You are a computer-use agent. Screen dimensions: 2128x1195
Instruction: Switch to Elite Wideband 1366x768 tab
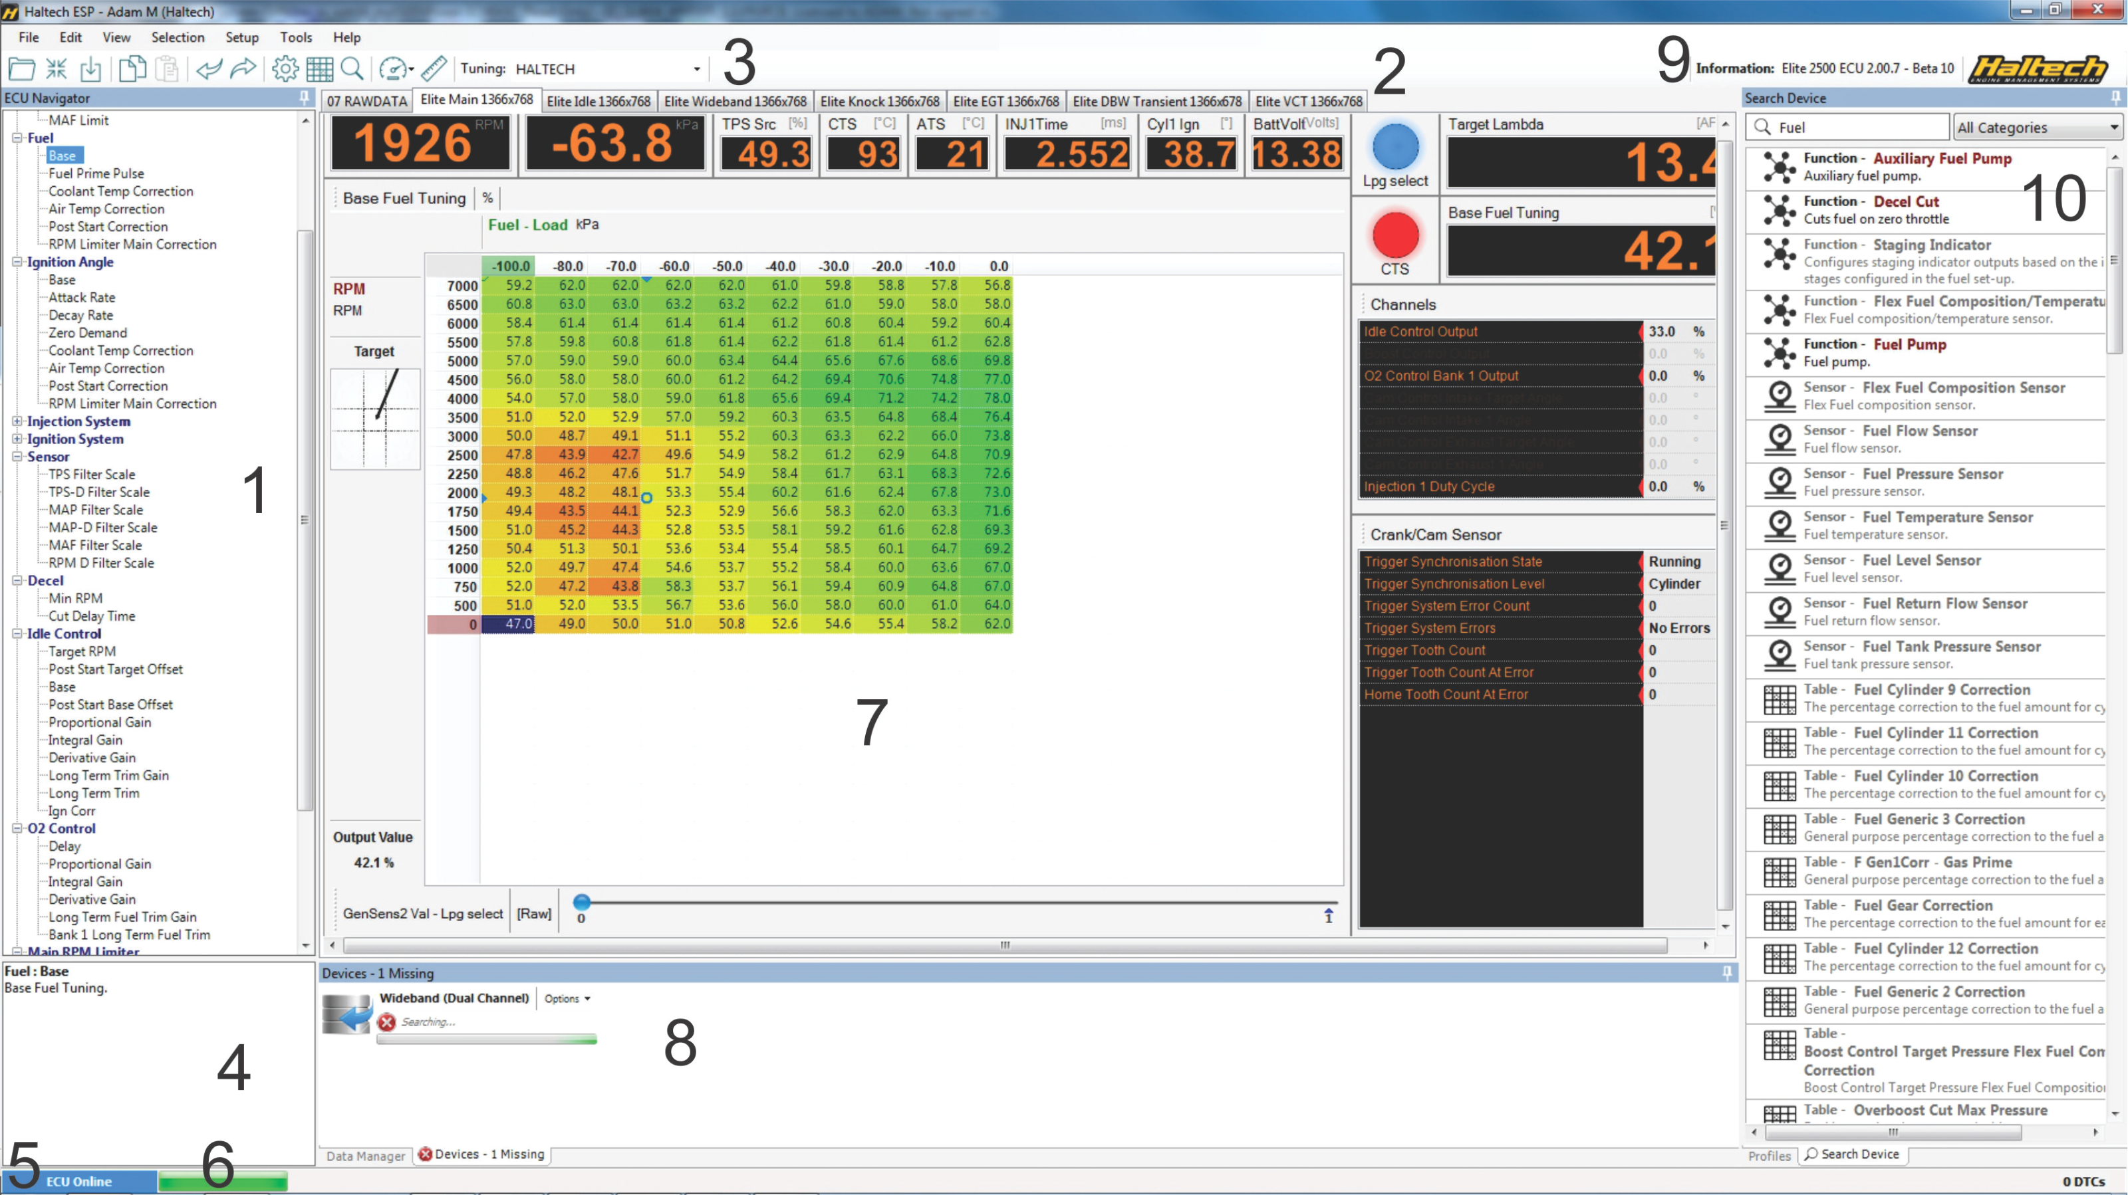[734, 102]
